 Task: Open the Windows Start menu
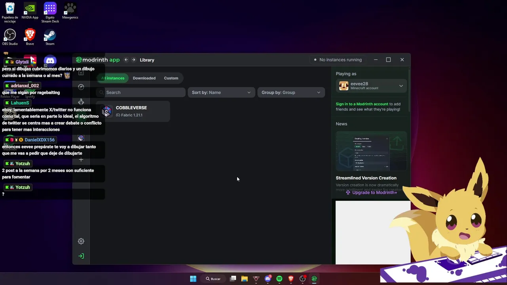coord(193,279)
